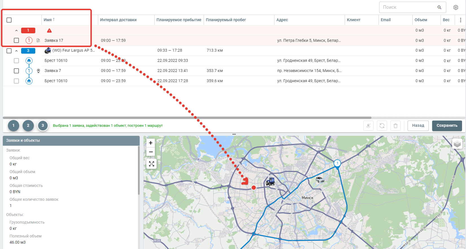Collapse the Feur Largus route group
The image size is (466, 249).
16,51
